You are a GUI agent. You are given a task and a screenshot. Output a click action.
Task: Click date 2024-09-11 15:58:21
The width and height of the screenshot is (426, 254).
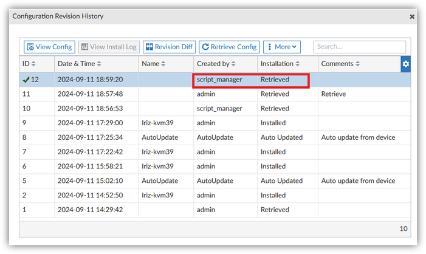point(90,166)
